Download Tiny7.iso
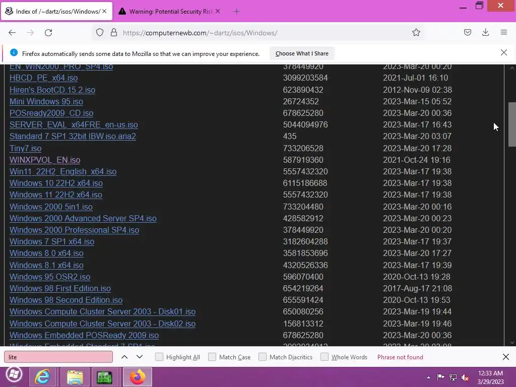This screenshot has height=387, width=516. (x=25, y=149)
